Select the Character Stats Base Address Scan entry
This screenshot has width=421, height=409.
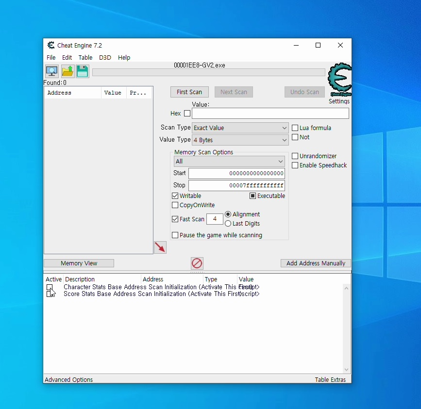click(158, 287)
